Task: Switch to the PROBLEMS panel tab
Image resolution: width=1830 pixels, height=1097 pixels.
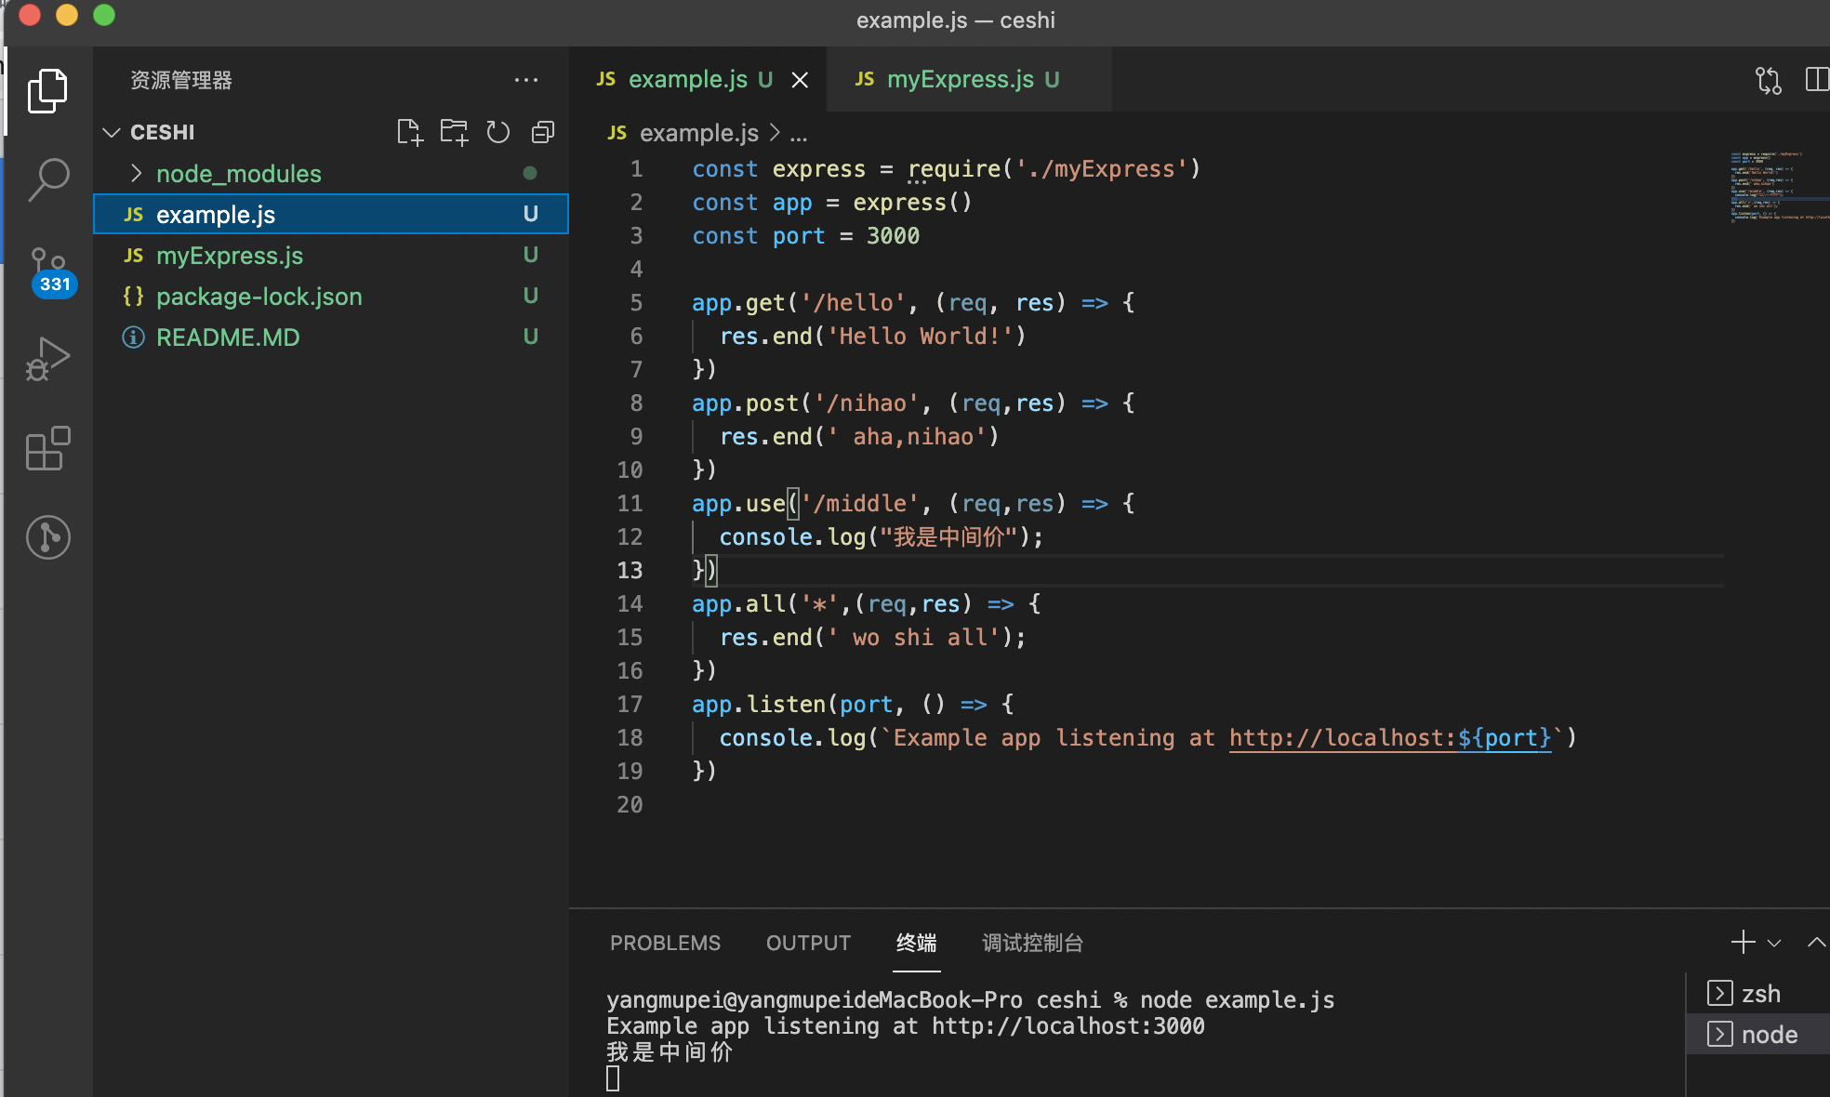Action: 665,943
